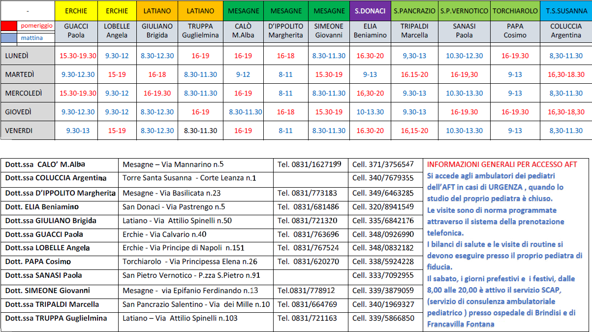The height and width of the screenshot is (332, 592).
Task: Click mobile number 'Cell. 371/3756547'
Action: [x=383, y=164]
